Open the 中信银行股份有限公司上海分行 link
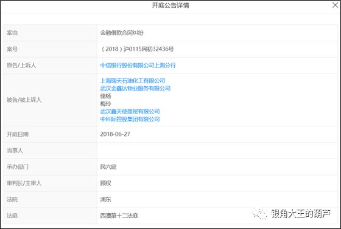 (138, 65)
